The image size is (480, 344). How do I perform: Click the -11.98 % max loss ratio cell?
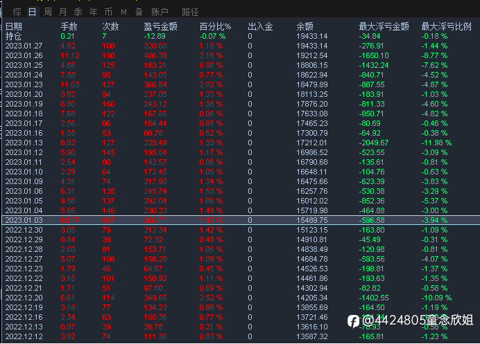click(436, 143)
